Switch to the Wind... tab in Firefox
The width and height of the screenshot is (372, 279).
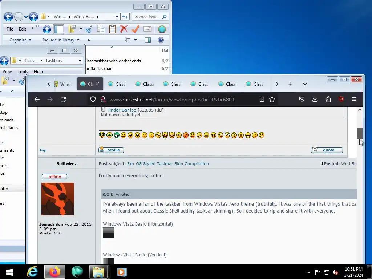click(63, 84)
